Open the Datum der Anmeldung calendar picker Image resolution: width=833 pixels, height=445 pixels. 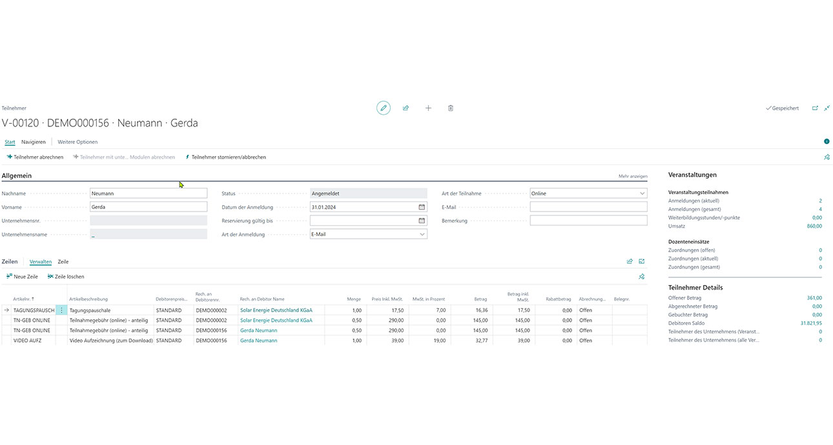pos(422,207)
